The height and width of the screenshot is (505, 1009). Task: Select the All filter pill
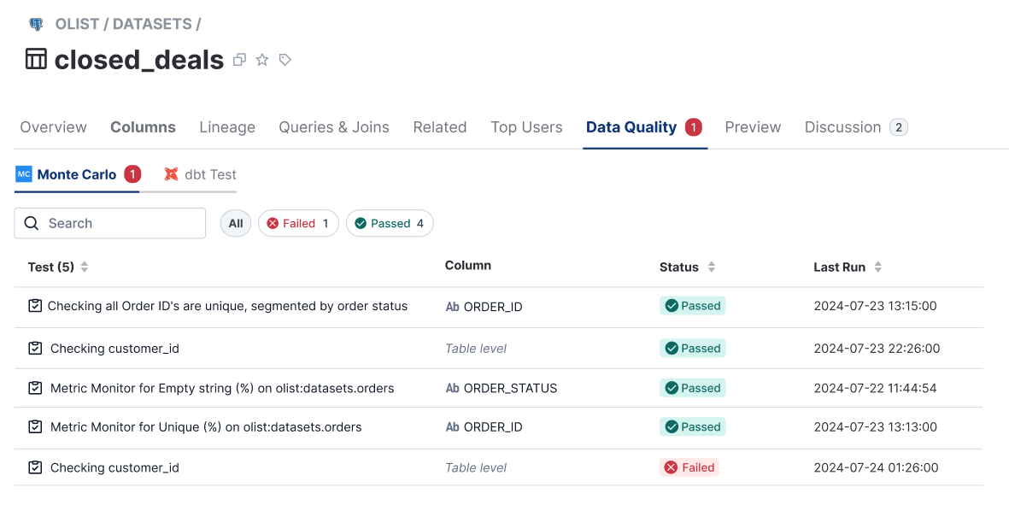(236, 223)
